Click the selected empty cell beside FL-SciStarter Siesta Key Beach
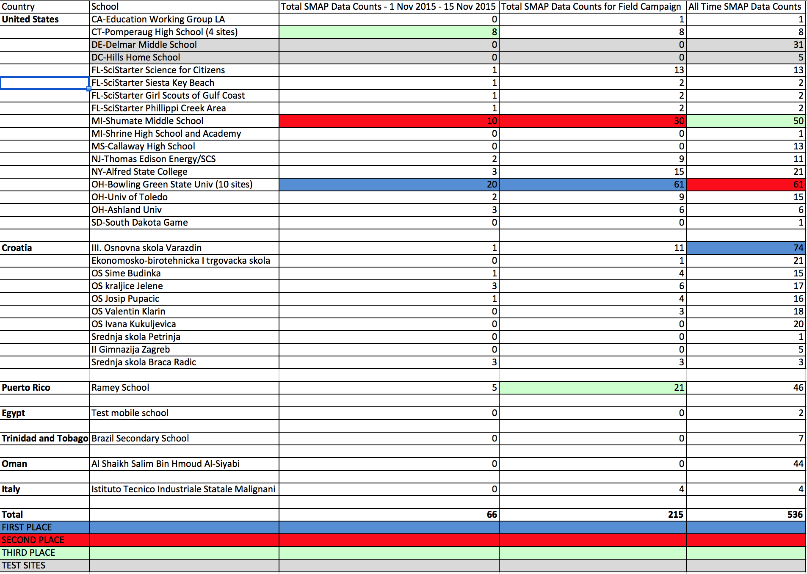 [x=44, y=83]
